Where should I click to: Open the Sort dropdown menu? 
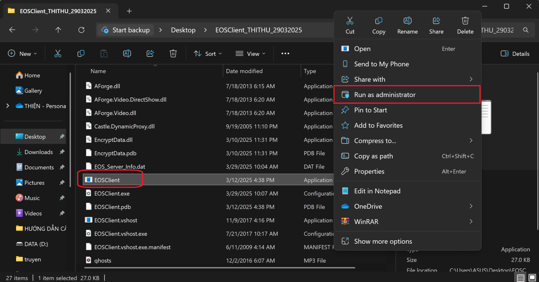208,53
